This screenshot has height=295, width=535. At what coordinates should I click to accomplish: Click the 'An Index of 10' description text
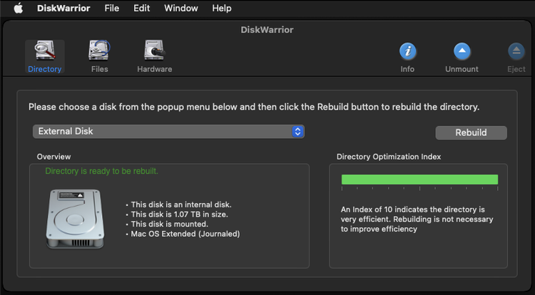417,219
